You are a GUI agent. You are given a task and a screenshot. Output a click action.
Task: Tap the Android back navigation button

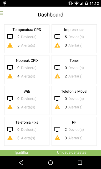pos(21,163)
